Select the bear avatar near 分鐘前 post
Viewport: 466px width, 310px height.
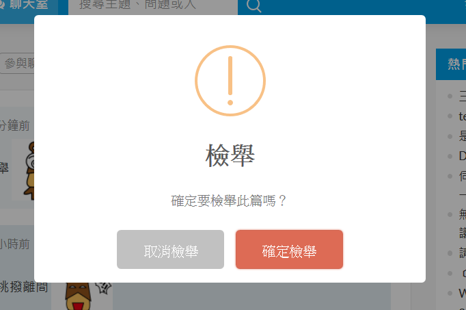29,170
